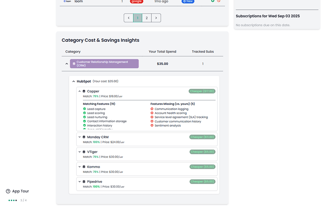Click the loom logo icon
This screenshot has width=329, height=213.
pos(67,1)
